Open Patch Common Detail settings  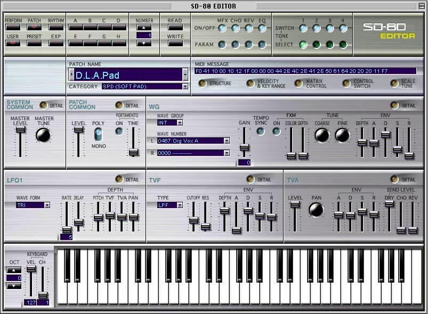119,105
